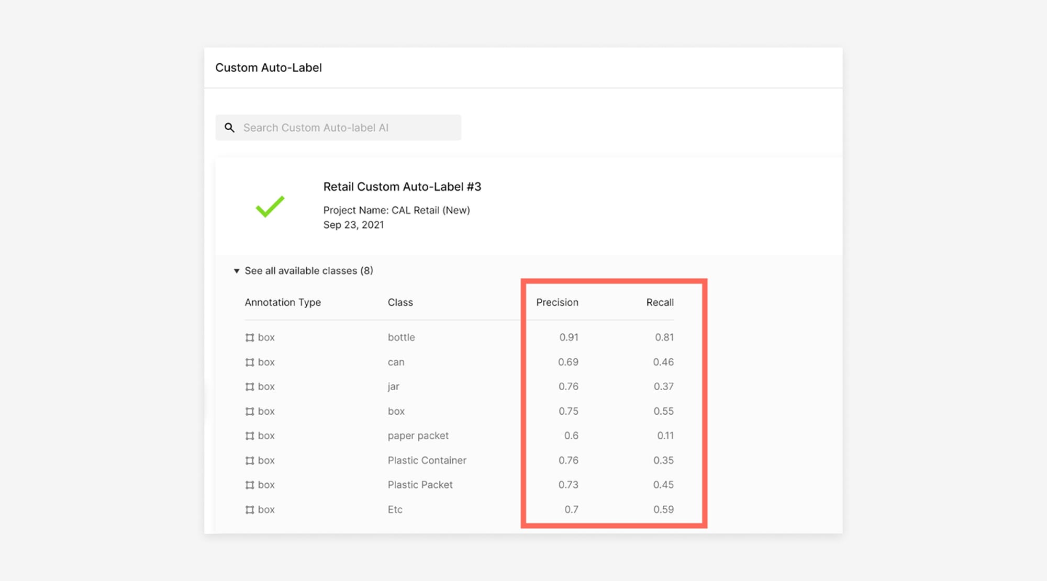This screenshot has height=581, width=1047.
Task: Click the box annotation icon for bottle
Action: [250, 338]
